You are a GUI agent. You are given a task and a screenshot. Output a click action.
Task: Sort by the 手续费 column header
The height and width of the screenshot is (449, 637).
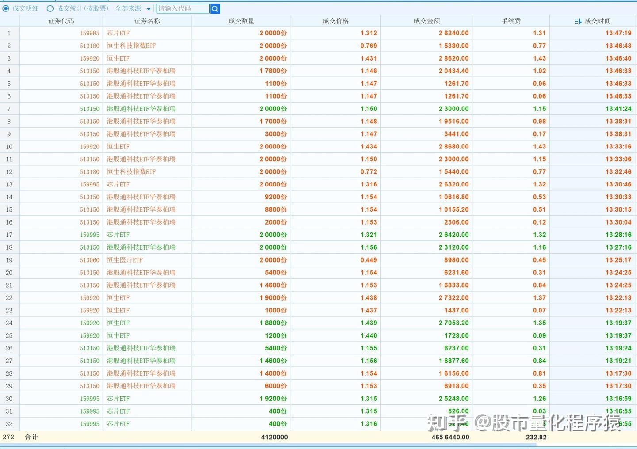point(511,21)
